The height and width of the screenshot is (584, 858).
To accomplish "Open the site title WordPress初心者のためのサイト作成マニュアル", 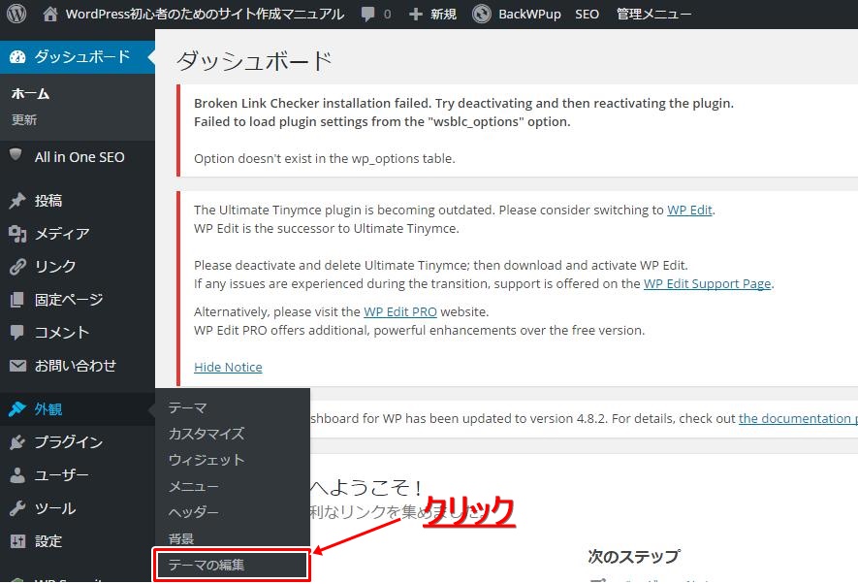I will click(205, 15).
